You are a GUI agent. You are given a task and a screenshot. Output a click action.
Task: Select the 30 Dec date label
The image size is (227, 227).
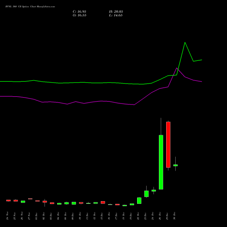point(174,216)
